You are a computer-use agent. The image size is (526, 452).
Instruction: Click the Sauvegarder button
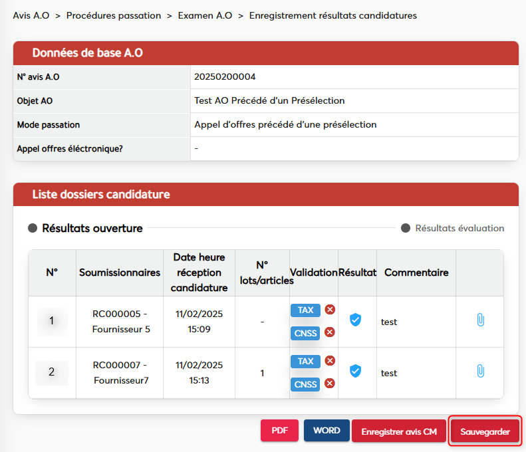click(x=485, y=431)
